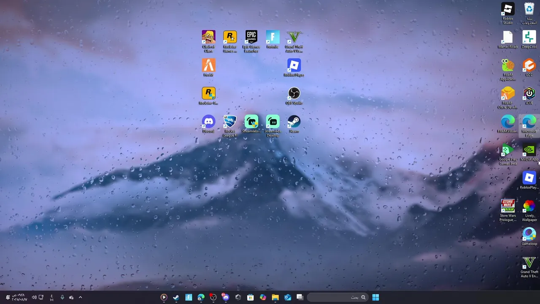Select the Microsoft Edge desktop icon
This screenshot has width=540, height=304.
(x=529, y=126)
